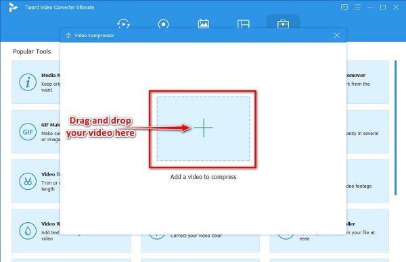Screen dimensions: 406x262
Task: Open the Ripper disc tab icon
Action: [x=163, y=24]
